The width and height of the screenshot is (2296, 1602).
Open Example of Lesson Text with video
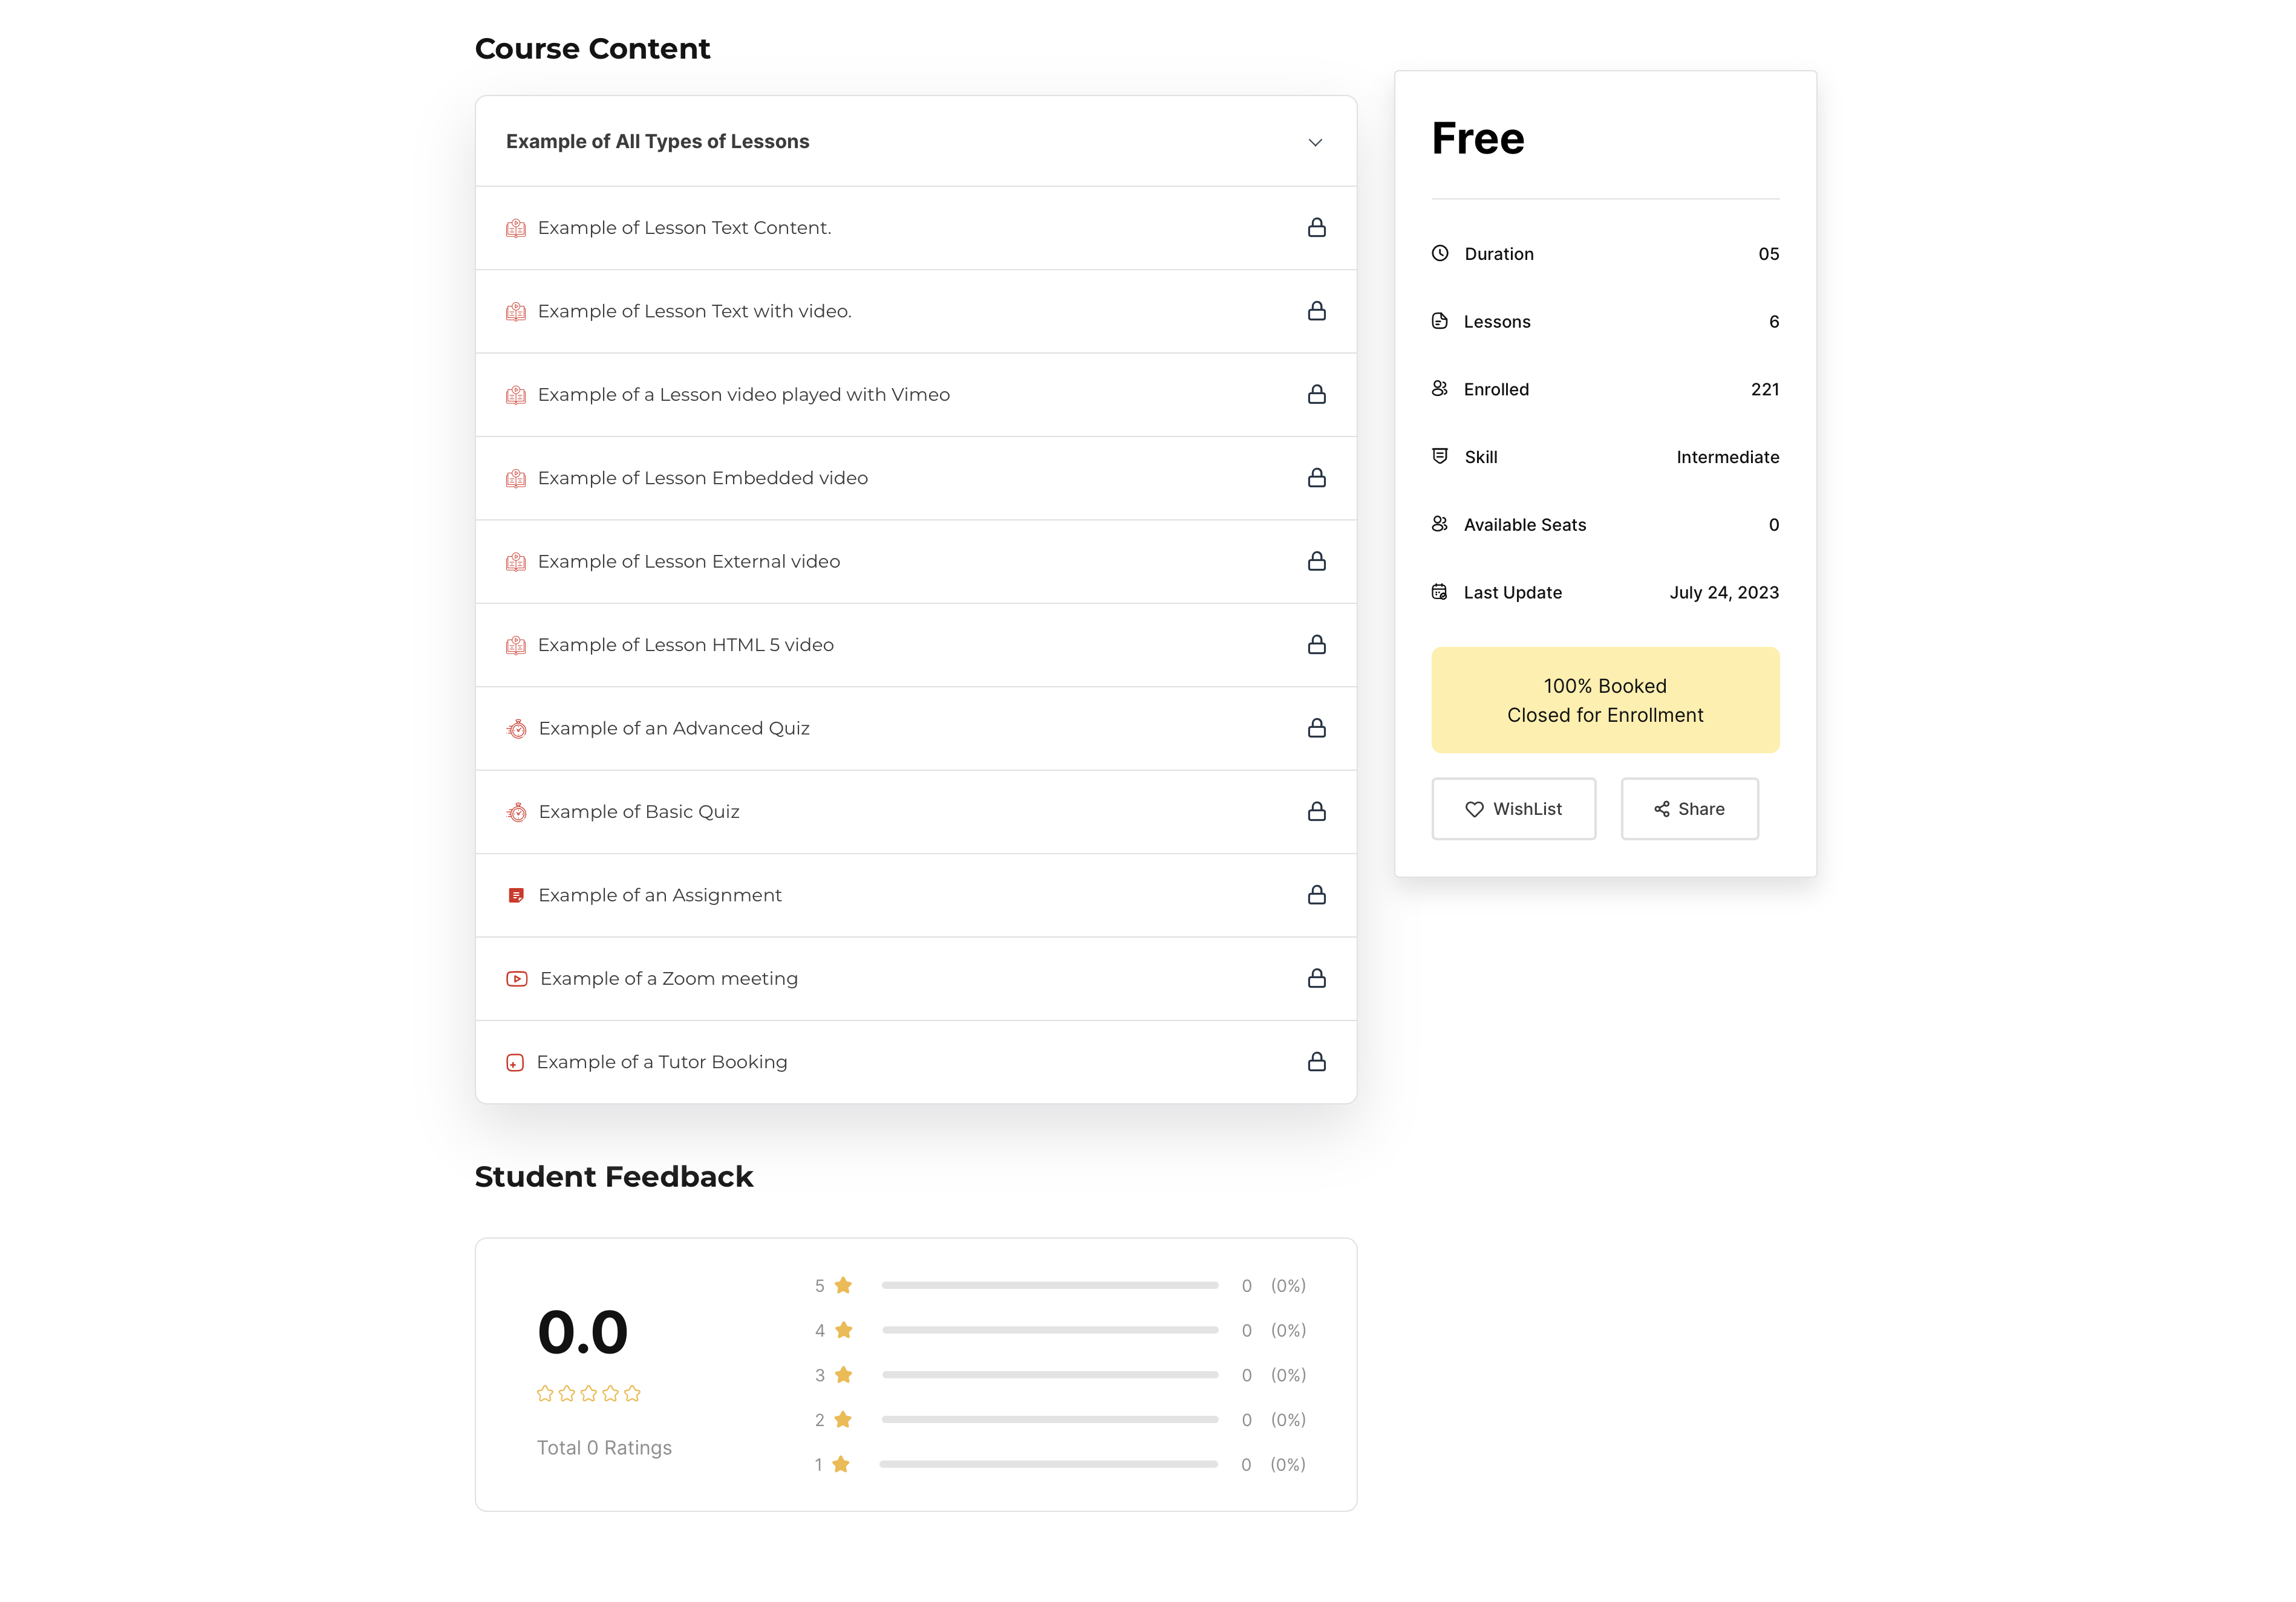tap(694, 312)
